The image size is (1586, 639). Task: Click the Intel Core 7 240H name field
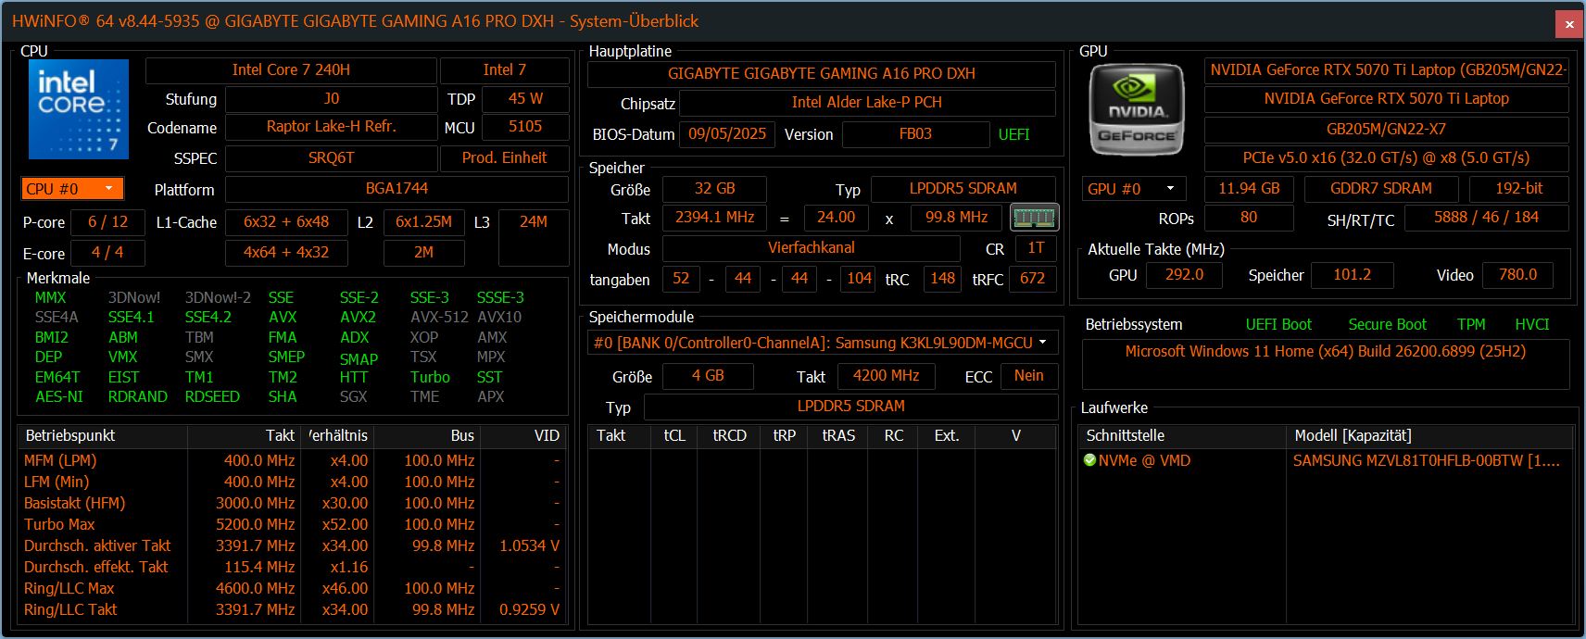[x=291, y=70]
